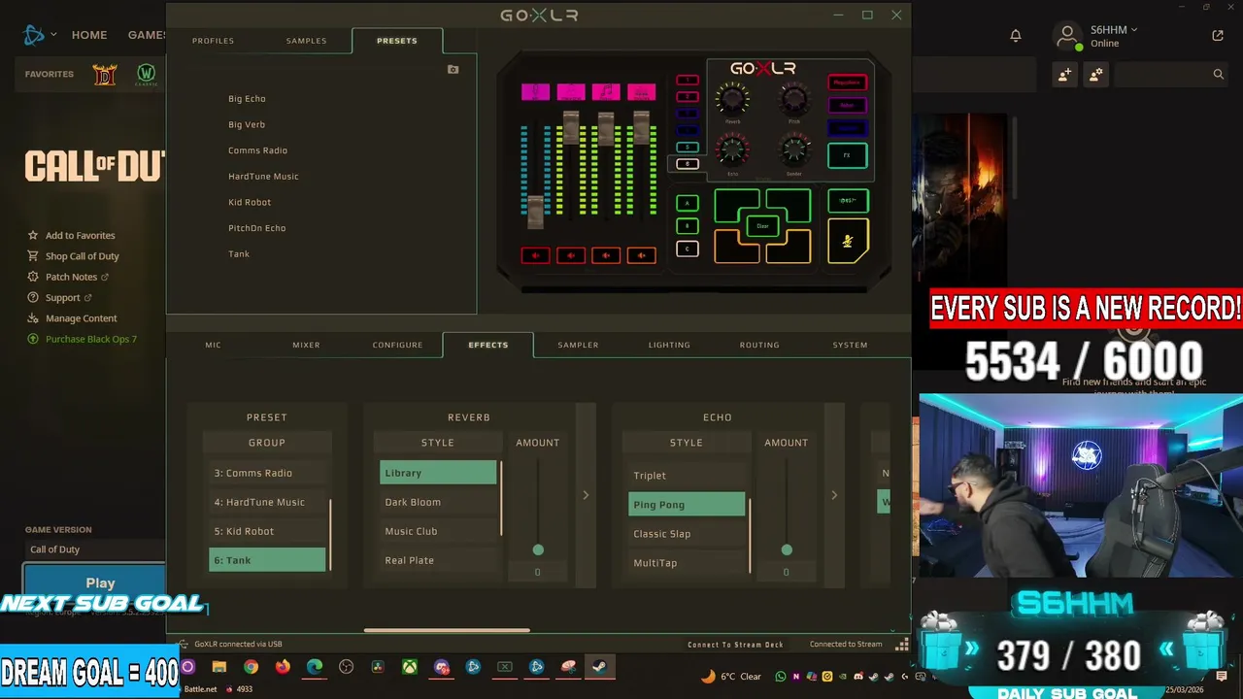This screenshot has width=1243, height=699.
Task: Open the Diablo IV favorite game icon
Action: [x=105, y=74]
